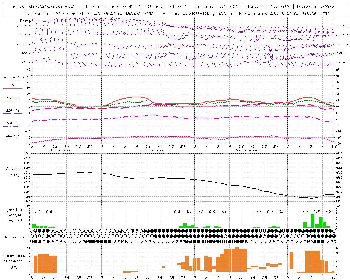350x280 pixels.
Task: Click the Тем-ра(°C) temperature axis title
Action: click(x=13, y=77)
